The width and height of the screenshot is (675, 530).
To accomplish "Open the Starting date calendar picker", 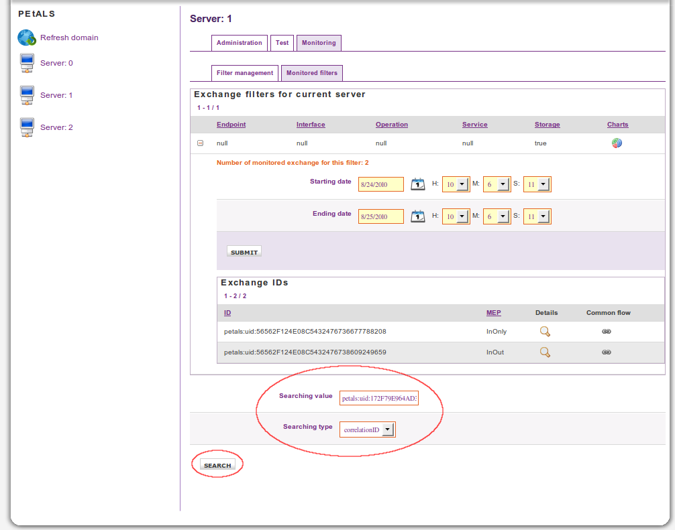I will click(x=417, y=184).
